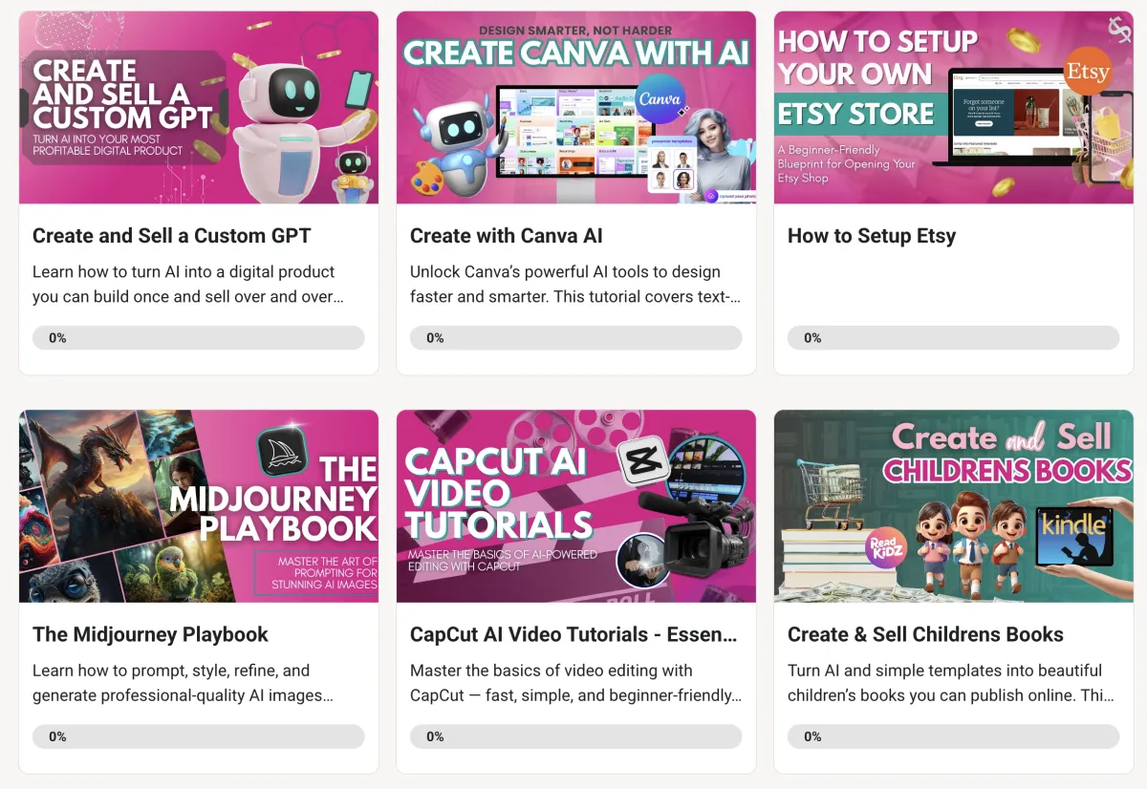The height and width of the screenshot is (789, 1147).
Task: Click the description 'Turn AI and simple templates'
Action: coord(951,683)
